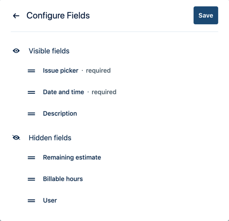Select the Description drag handle icon
The width and height of the screenshot is (229, 221).
(31, 114)
